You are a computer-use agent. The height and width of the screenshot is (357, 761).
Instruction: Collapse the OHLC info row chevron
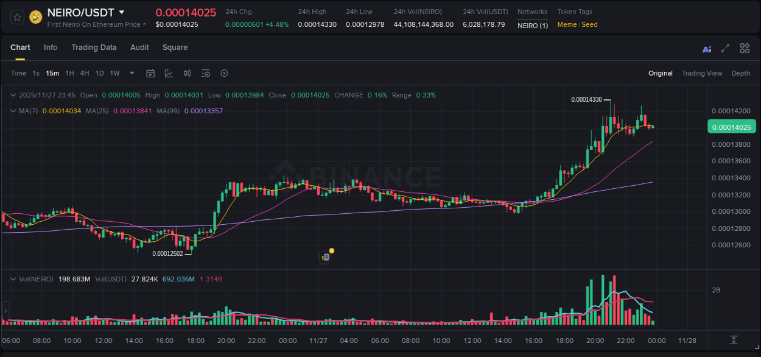[x=13, y=95]
